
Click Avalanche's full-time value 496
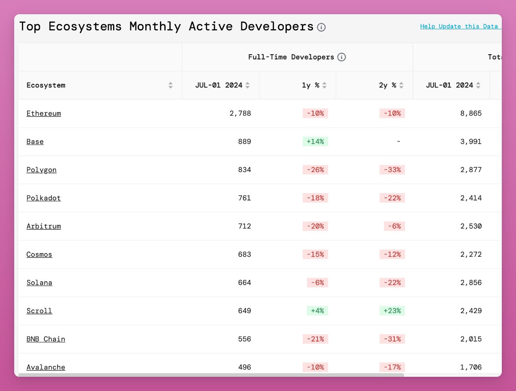pyautogui.click(x=245, y=367)
